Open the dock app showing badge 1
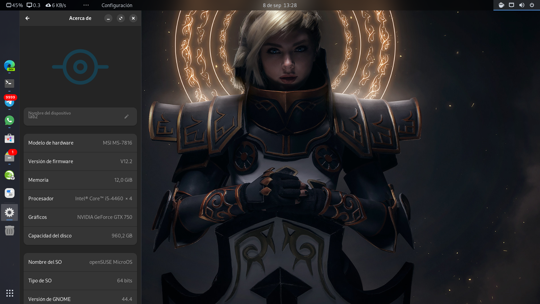 click(9, 157)
